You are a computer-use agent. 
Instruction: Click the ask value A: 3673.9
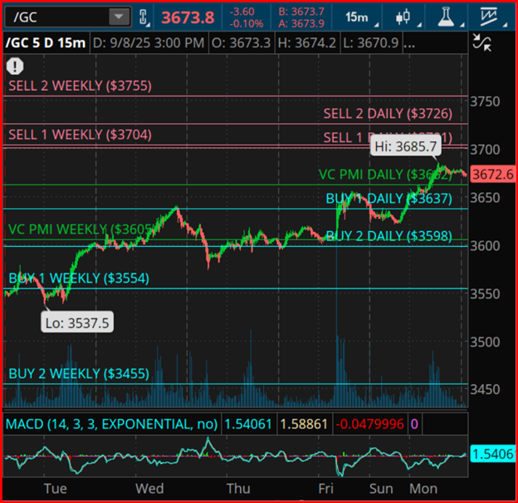[x=301, y=23]
